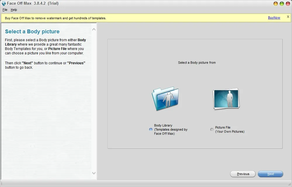Viewport: 292px width, 187px height.
Task: Click the 'Templates designed by Face Off Max' label
Action: coord(171,131)
